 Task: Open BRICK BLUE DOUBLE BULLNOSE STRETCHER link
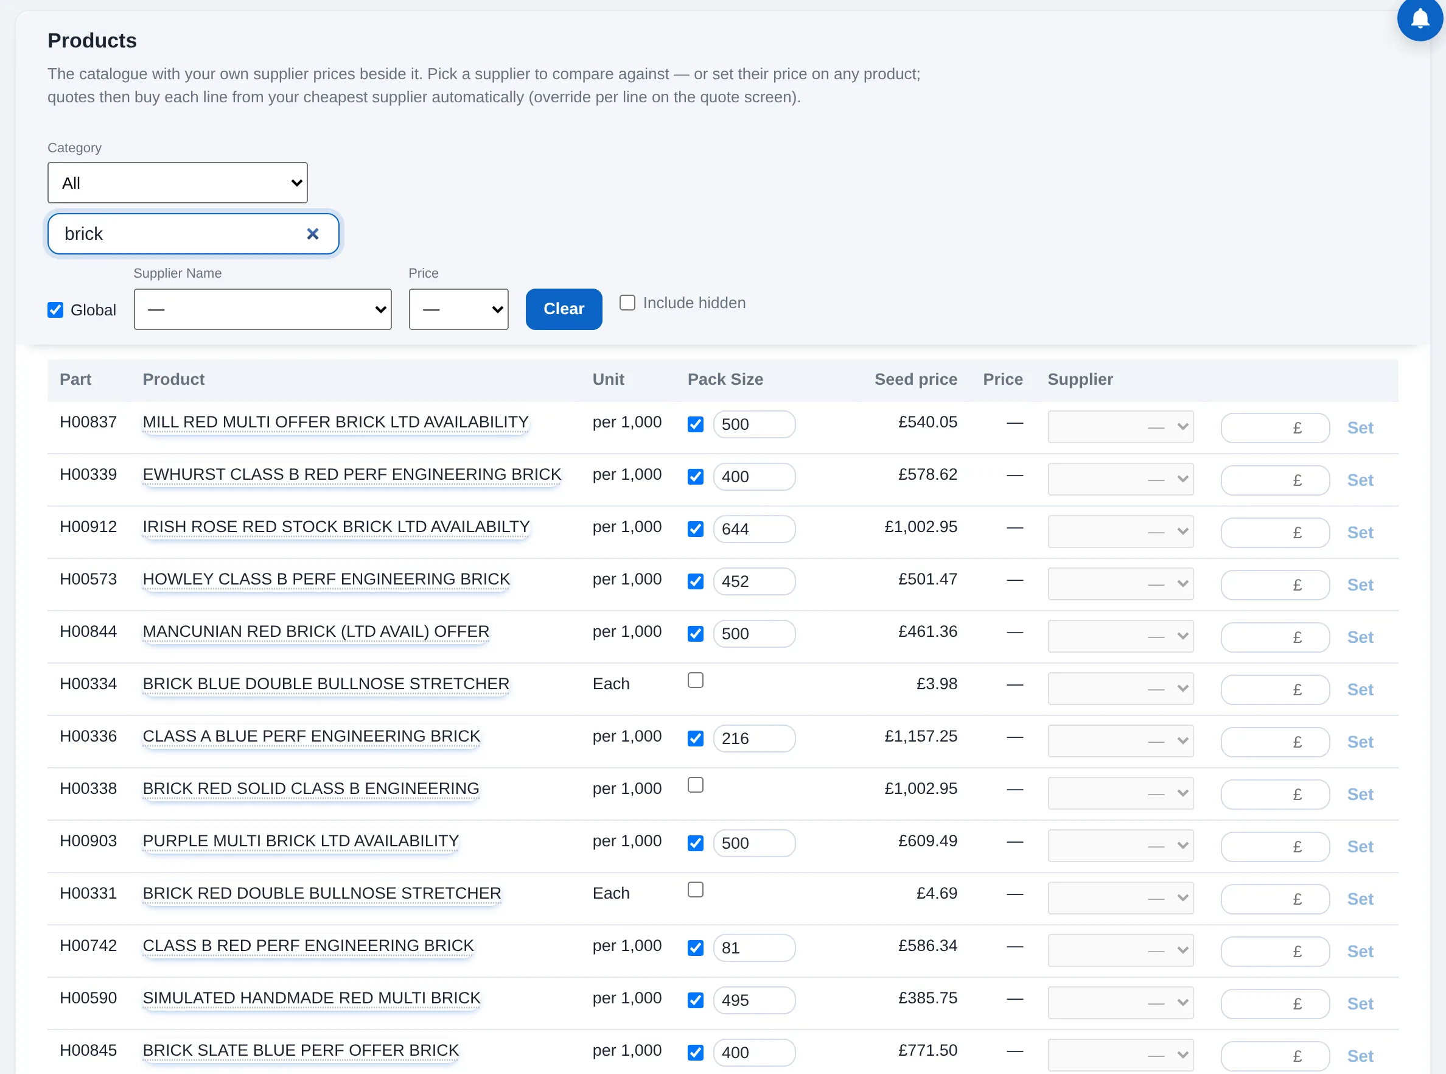click(326, 684)
